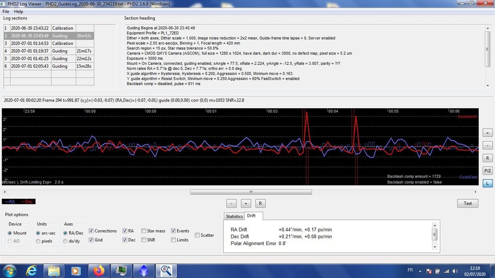Click the volume speaker tray icon

455,271
